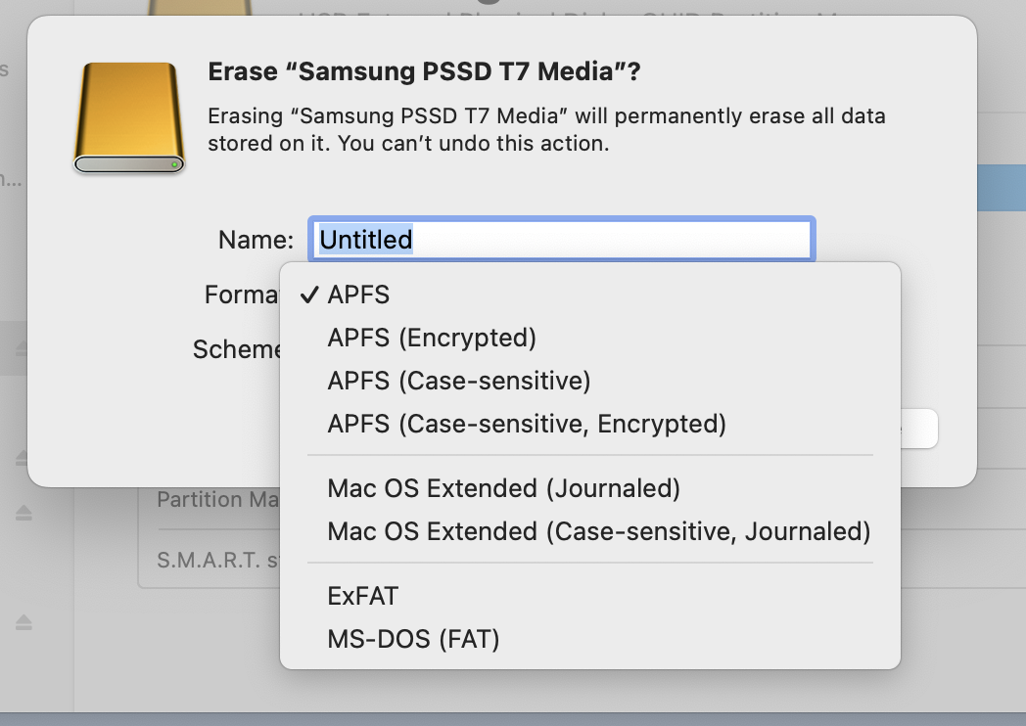Viewport: 1026px width, 726px height.
Task: Select APFS (Case-sensitive, Encrypted)
Action: (x=589, y=425)
